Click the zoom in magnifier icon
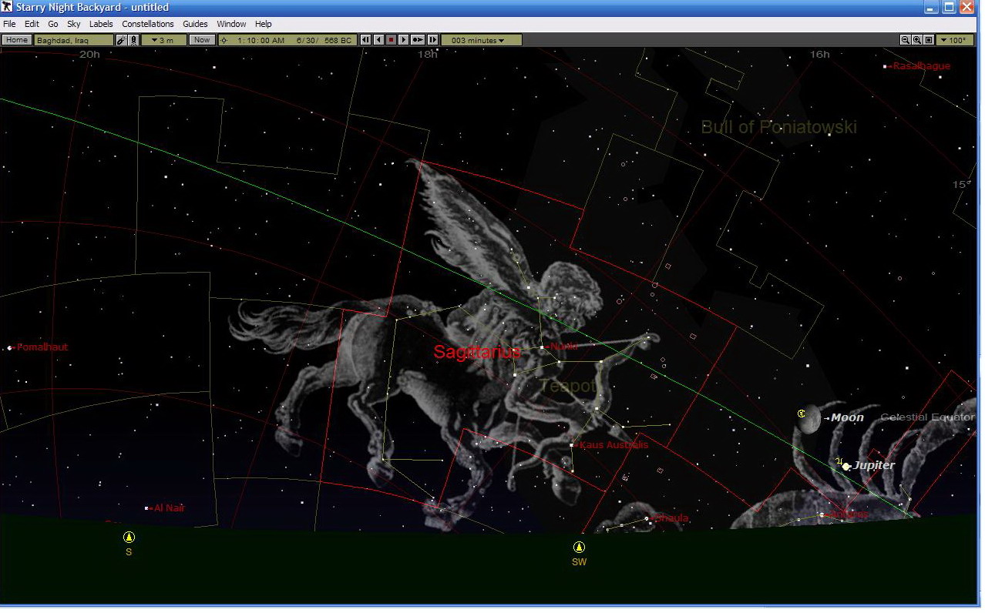Screen dimensions: 985x613 pyautogui.click(x=917, y=40)
